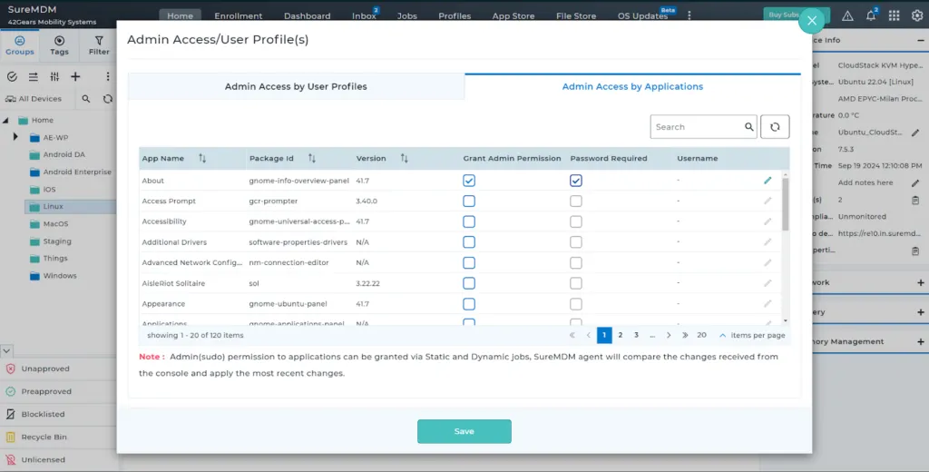Screen dimensions: 929x472
Task: Expand the AE-WP group in tree
Action: pyautogui.click(x=15, y=137)
